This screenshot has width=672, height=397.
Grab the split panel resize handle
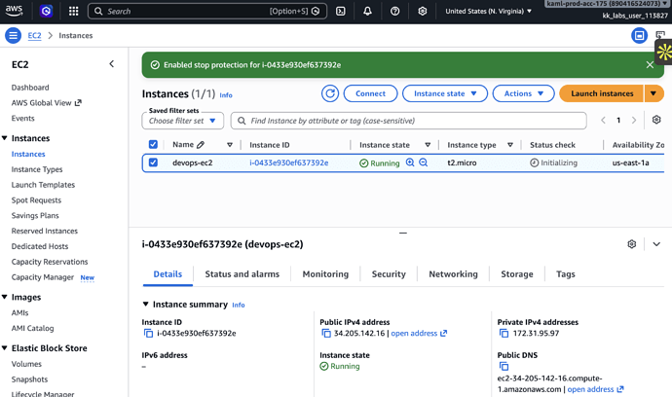tap(403, 233)
